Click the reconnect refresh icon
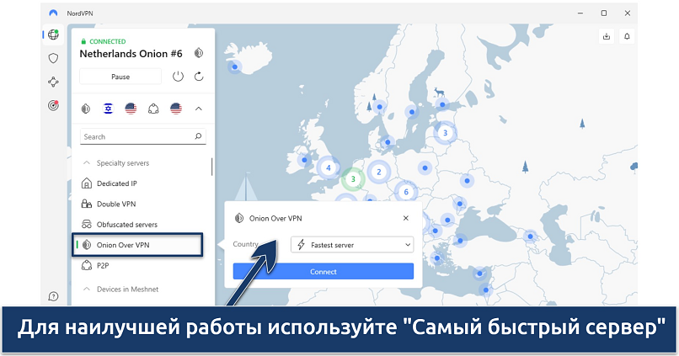Screen dimensions: 679x356 (x=199, y=77)
